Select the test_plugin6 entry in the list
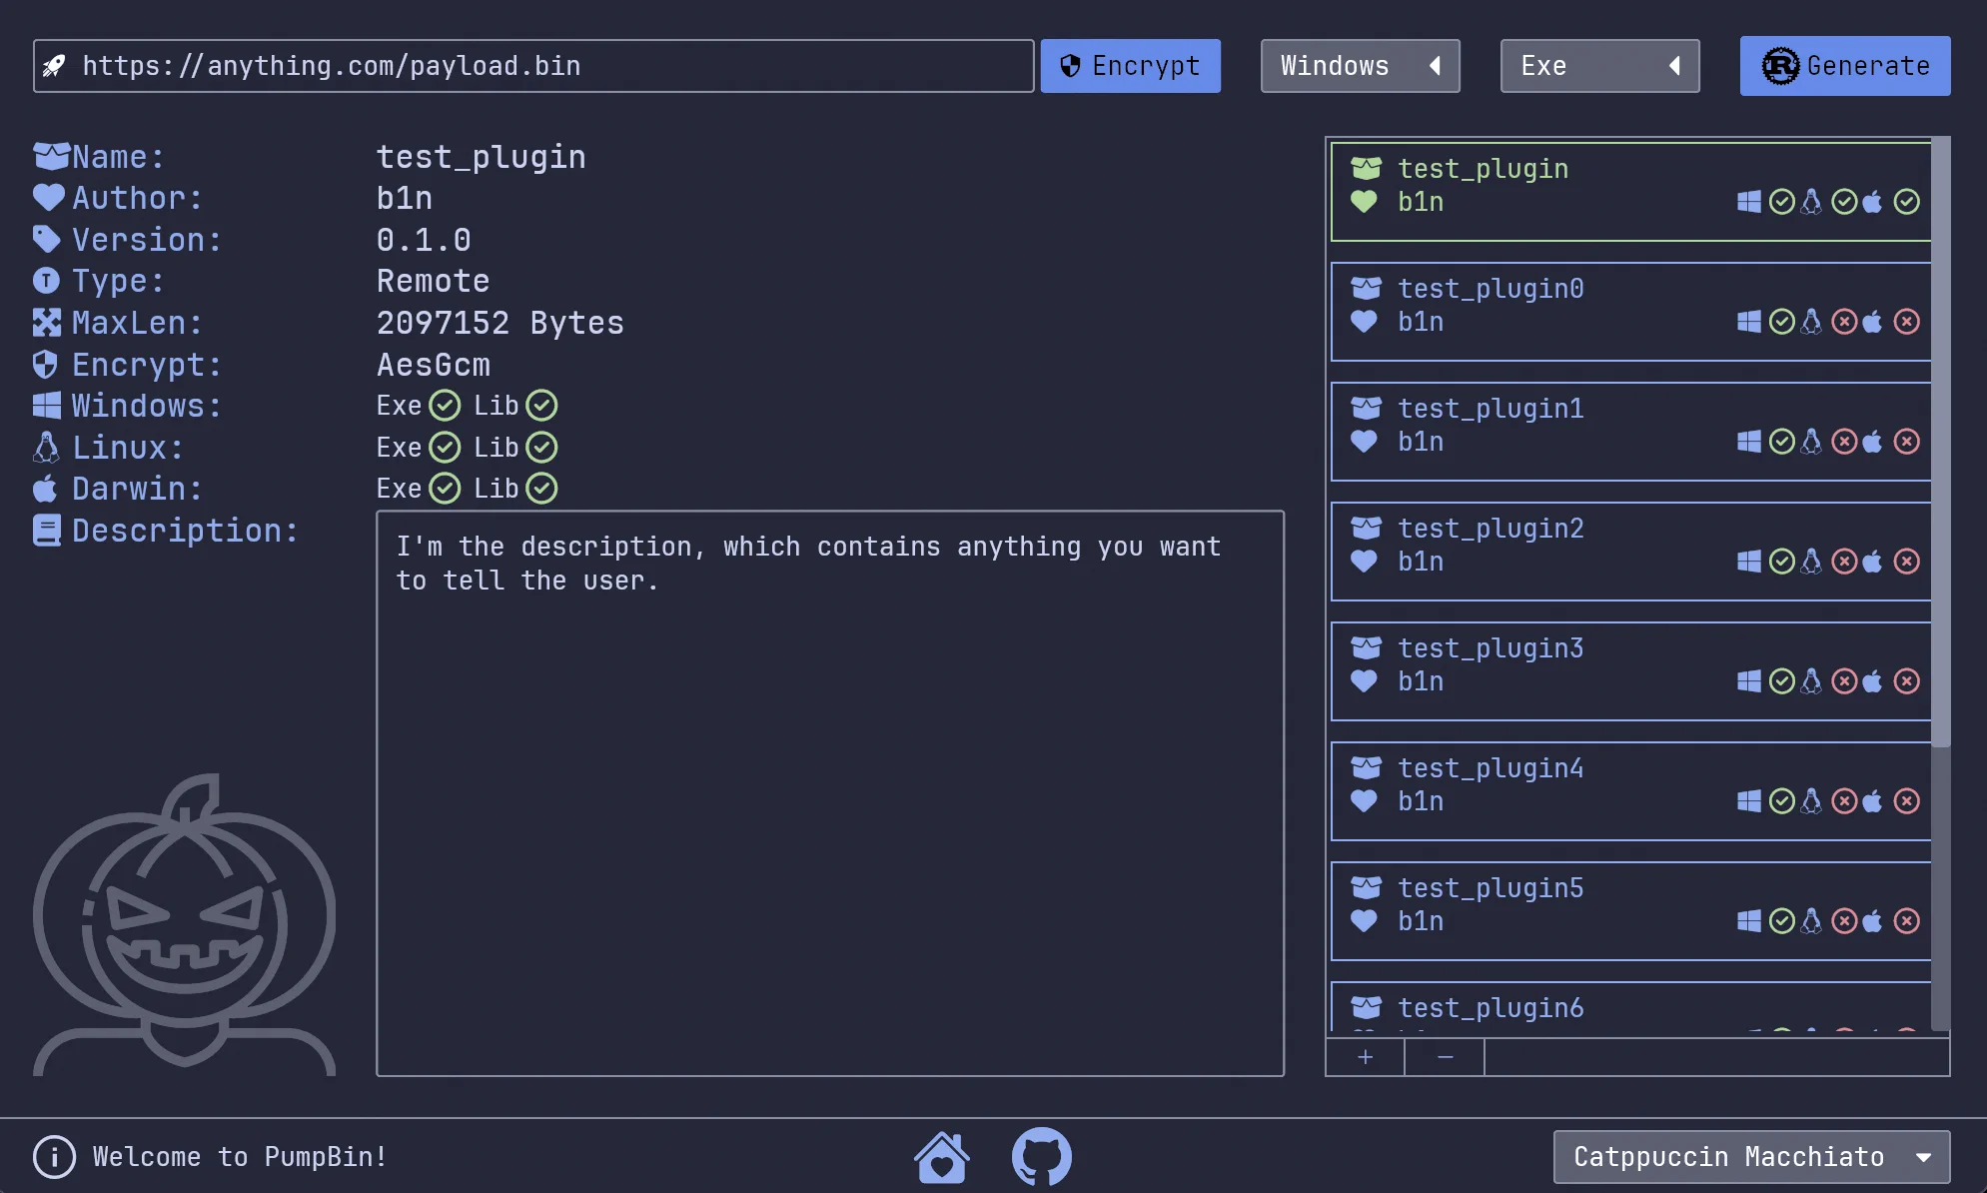 1631,1007
